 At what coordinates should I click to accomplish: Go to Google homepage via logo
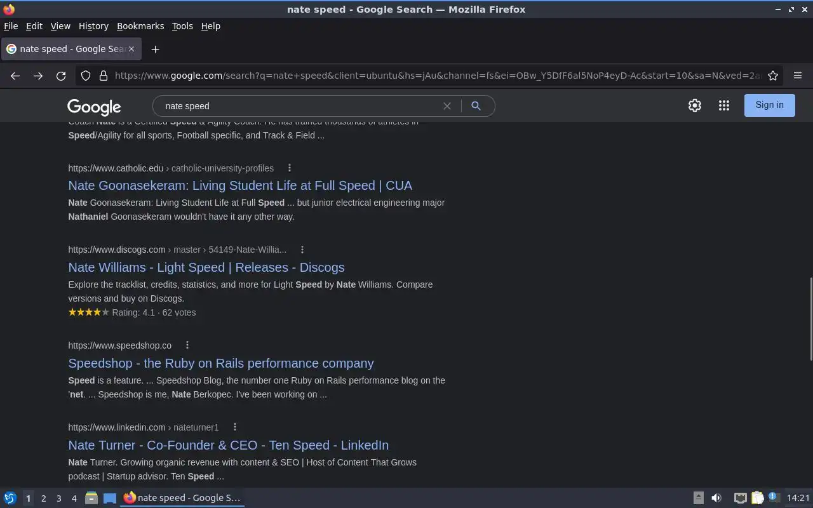tap(94, 107)
